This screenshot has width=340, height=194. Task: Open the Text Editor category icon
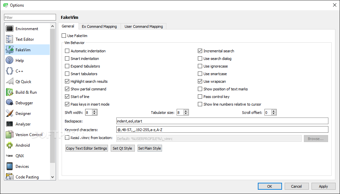(x=10, y=39)
